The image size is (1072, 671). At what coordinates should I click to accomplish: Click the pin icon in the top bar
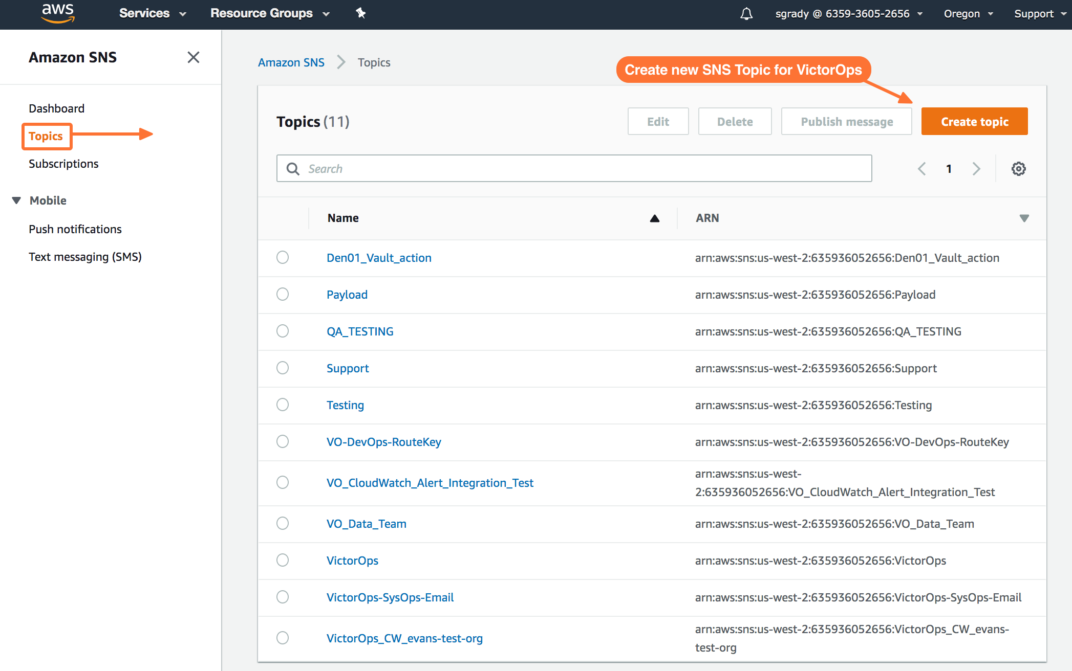point(361,13)
